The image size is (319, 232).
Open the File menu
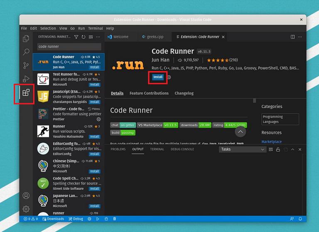[x=24, y=28]
